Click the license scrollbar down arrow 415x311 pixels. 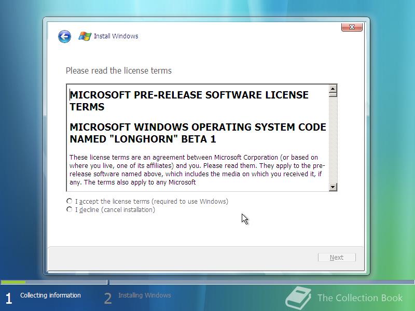[333, 187]
